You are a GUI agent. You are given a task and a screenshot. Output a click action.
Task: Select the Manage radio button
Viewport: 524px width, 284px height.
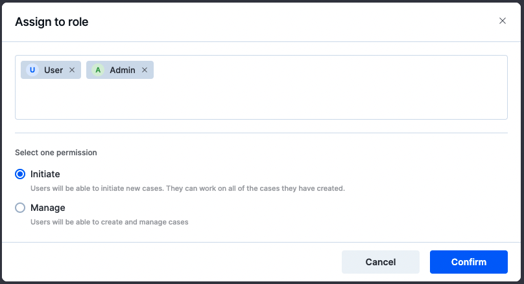(20, 208)
